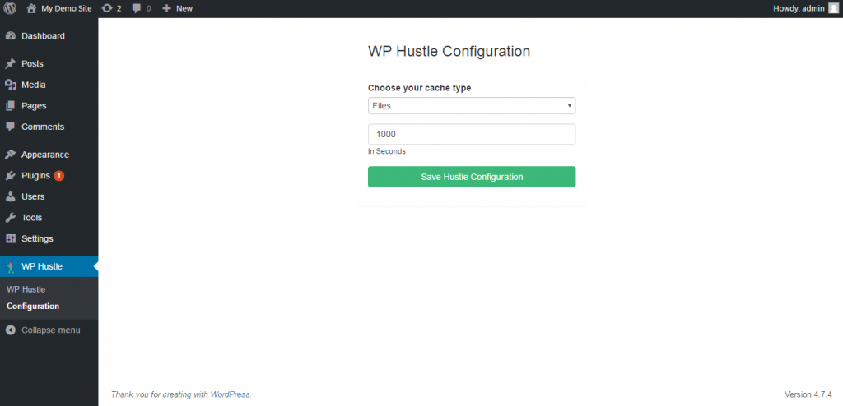This screenshot has height=406, width=843.
Task: Open the cache type dropdown showing Files
Action: (x=472, y=106)
